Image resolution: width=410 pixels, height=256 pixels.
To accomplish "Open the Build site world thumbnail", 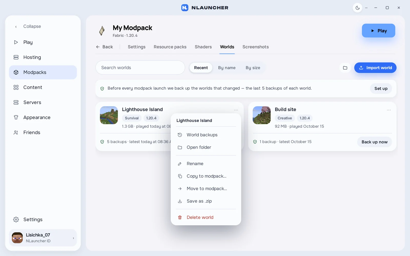I will 262,115.
